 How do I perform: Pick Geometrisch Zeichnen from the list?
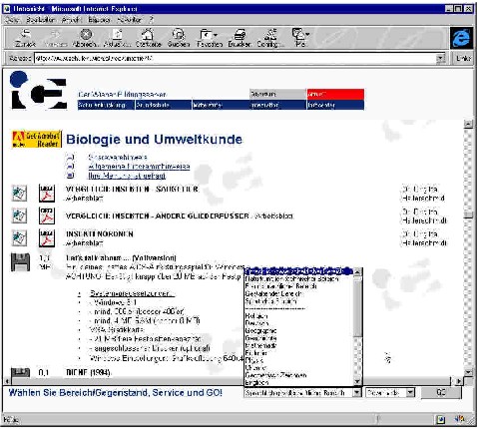pyautogui.click(x=275, y=375)
